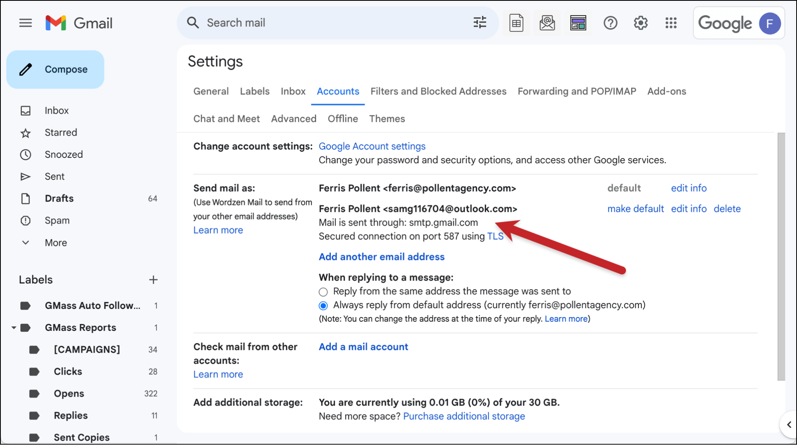This screenshot has height=445, width=797.
Task: Expand GMass Reports label group
Action: [12, 327]
